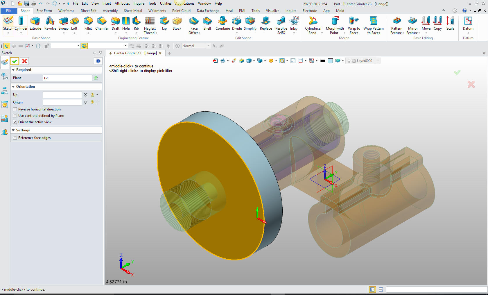Collapse the Orientation section
The image size is (488, 295).
13,87
